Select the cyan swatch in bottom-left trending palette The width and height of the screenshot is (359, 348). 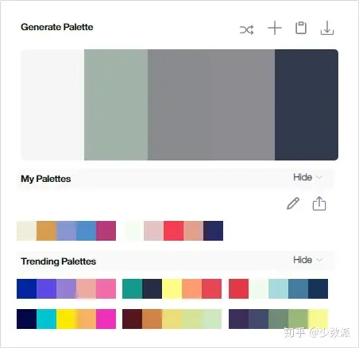point(46,319)
